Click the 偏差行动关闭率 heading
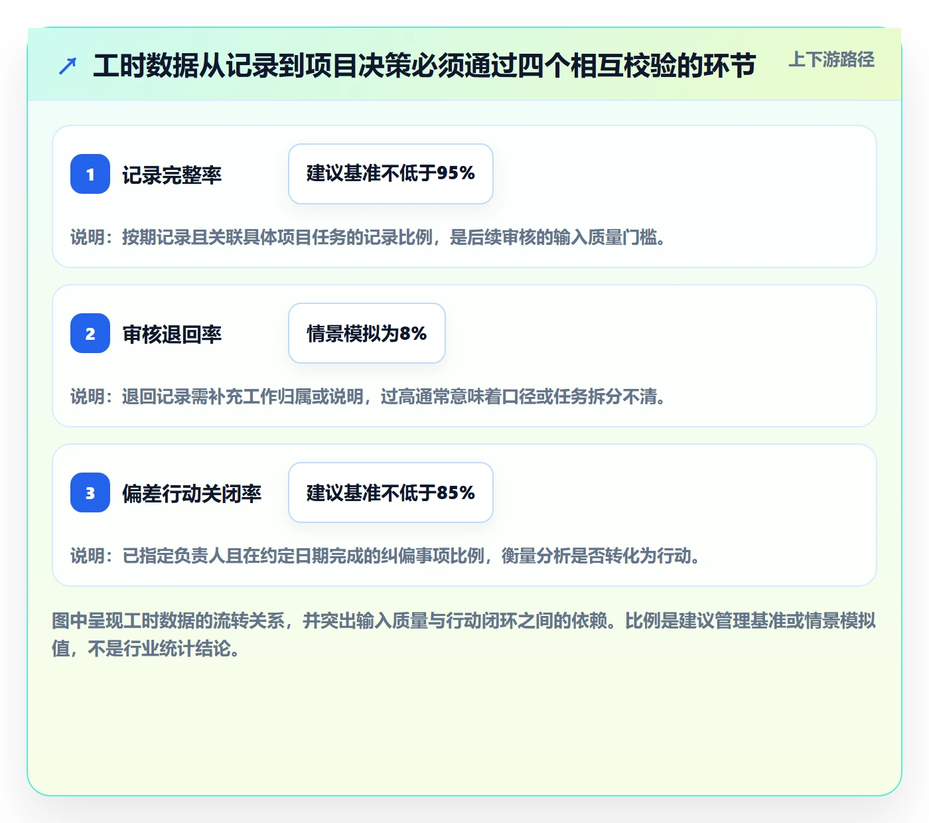Viewport: 929px width, 823px height. point(192,494)
